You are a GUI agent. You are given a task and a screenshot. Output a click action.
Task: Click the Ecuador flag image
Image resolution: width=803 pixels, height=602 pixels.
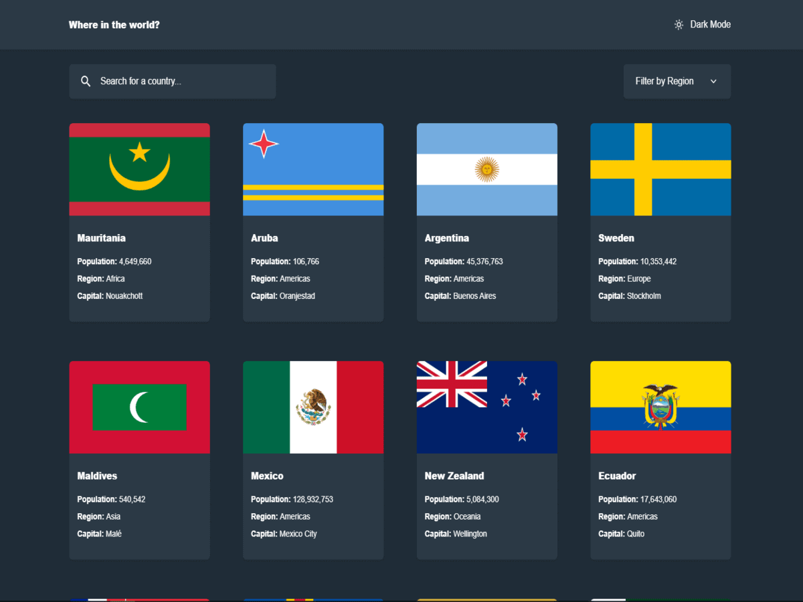point(660,407)
